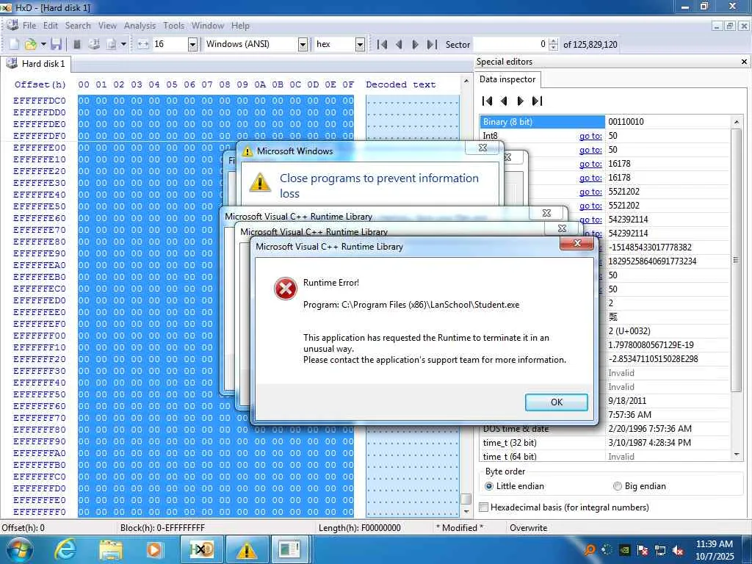The width and height of the screenshot is (752, 564).
Task: Launch Internet Explorer from the taskbar
Action: pyautogui.click(x=65, y=549)
